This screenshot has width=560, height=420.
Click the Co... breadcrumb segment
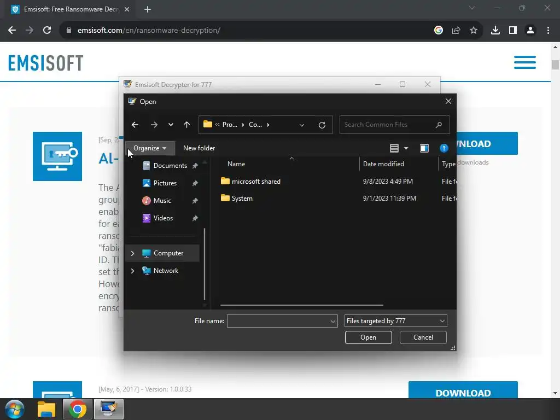255,125
